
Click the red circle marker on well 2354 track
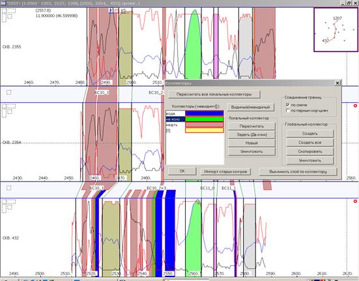click(x=355, y=106)
